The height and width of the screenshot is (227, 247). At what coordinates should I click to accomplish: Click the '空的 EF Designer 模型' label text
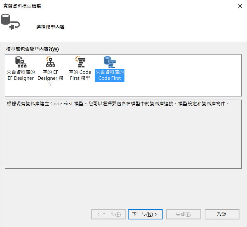pyautogui.click(x=50, y=78)
